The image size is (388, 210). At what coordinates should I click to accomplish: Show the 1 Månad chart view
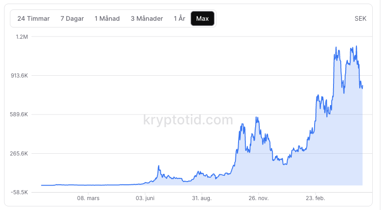coord(107,18)
